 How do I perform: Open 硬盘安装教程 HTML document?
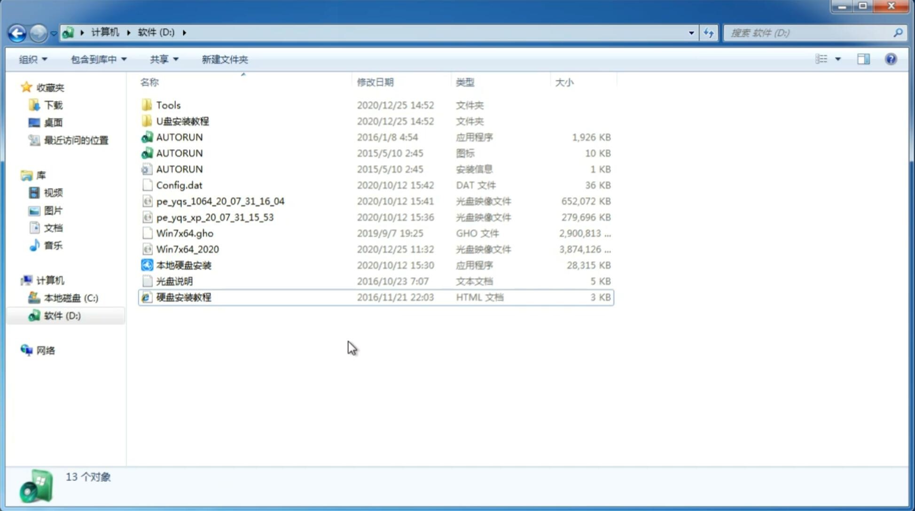click(x=183, y=297)
